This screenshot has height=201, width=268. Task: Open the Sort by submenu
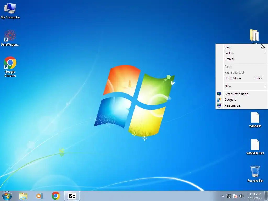(242, 53)
